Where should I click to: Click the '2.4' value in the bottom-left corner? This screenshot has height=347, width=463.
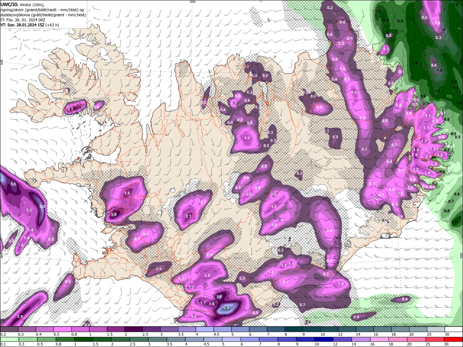[x=20, y=317]
